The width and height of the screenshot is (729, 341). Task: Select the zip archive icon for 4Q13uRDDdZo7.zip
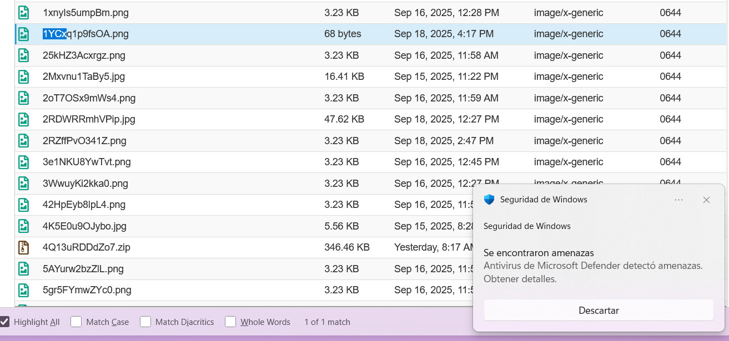pos(23,247)
